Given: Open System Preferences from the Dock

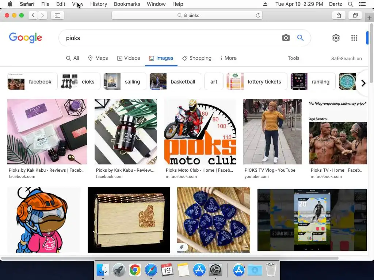Looking at the screenshot, I should (215, 270).
